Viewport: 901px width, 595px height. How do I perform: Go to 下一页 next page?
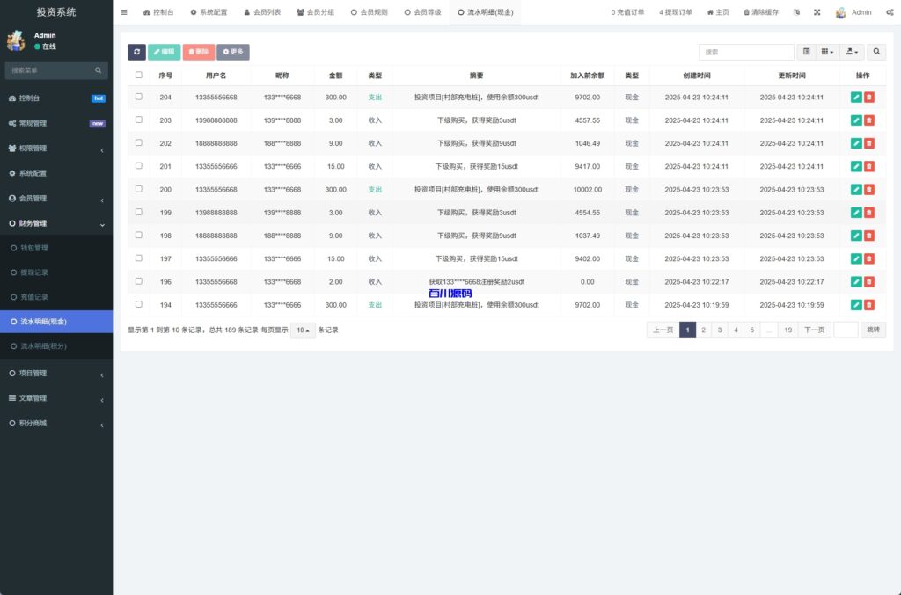[x=814, y=330]
